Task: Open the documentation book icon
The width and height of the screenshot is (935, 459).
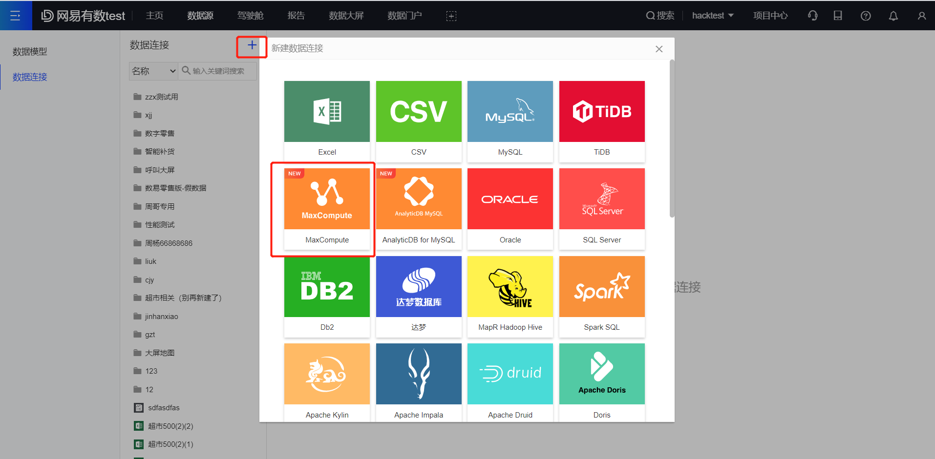Action: coord(838,16)
